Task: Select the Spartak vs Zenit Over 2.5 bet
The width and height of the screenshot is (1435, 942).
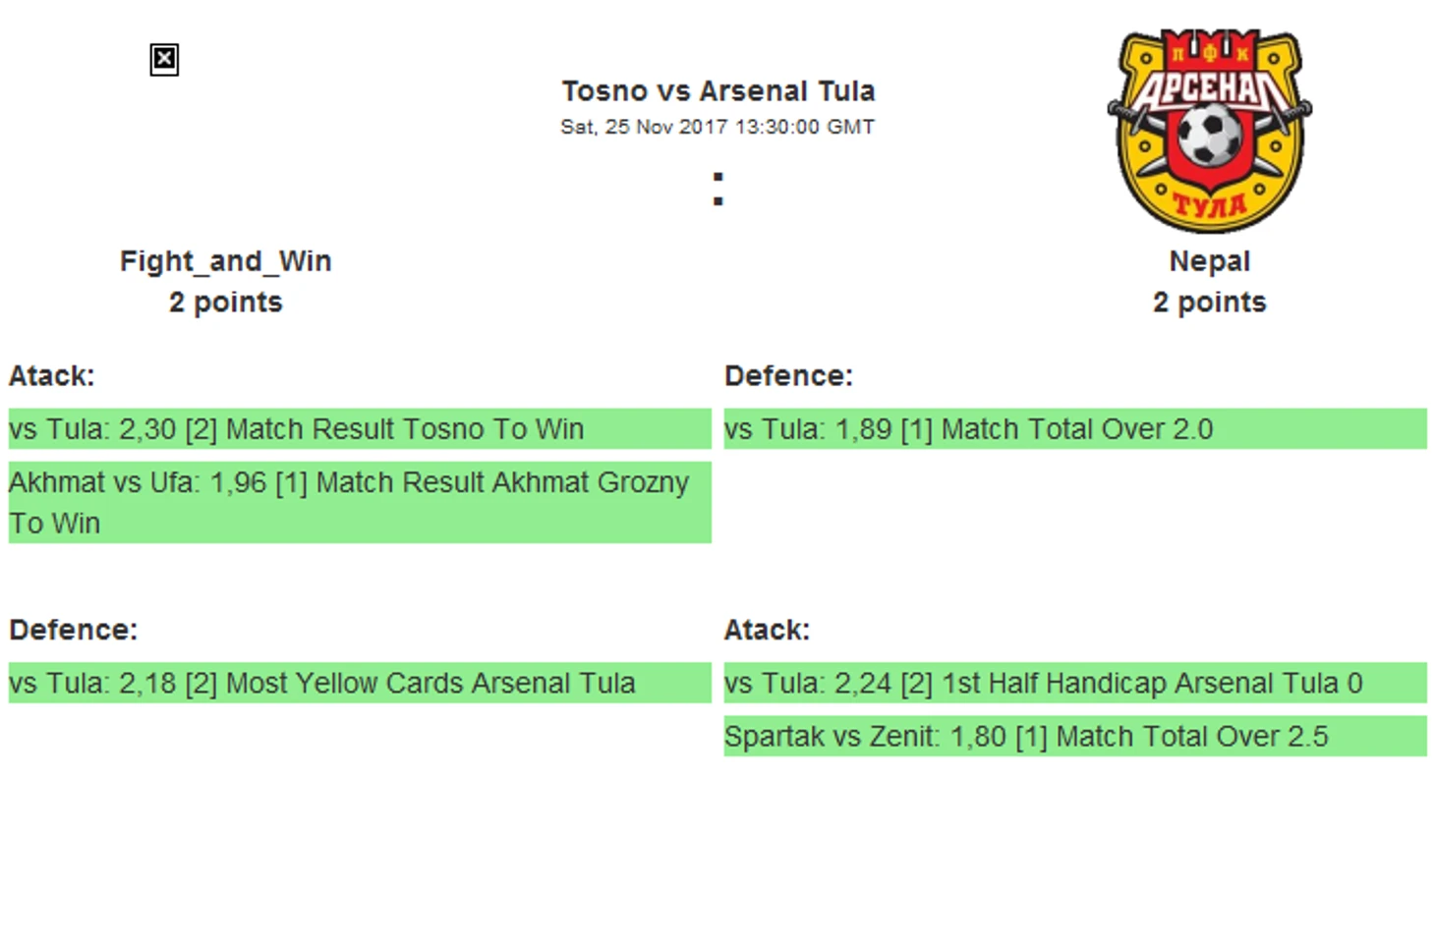Action: (x=1075, y=737)
